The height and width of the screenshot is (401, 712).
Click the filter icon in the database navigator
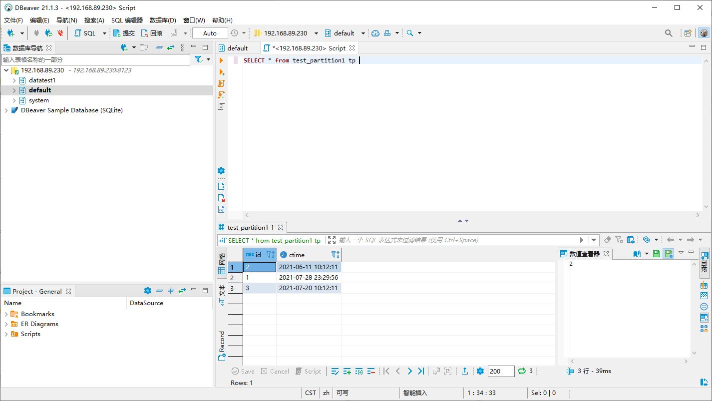(x=198, y=59)
